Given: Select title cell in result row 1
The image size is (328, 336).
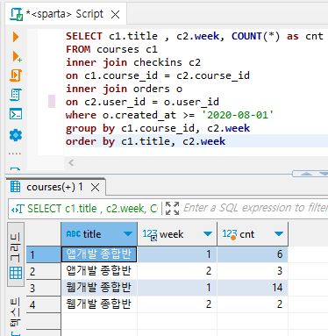Looking at the screenshot, I should pyautogui.click(x=99, y=254).
